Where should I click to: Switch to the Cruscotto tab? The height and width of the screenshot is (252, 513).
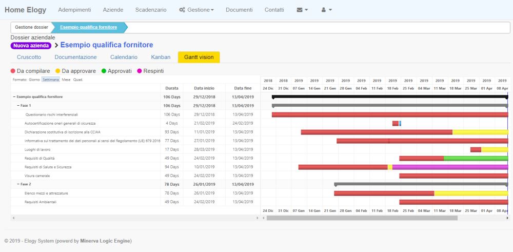point(29,57)
